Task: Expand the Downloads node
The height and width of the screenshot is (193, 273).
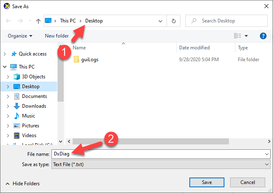Action: pos(8,106)
